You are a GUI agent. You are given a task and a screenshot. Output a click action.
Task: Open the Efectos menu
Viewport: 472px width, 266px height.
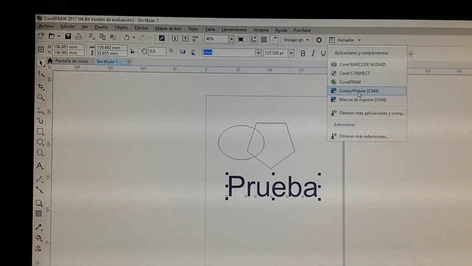coord(141,28)
